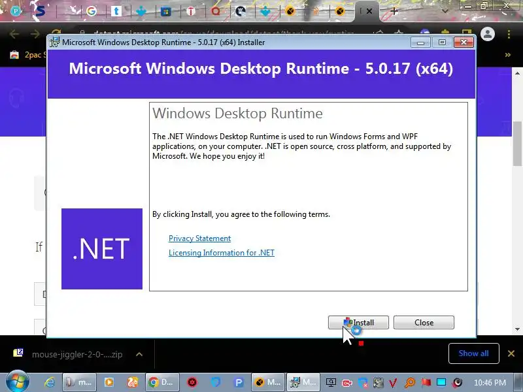Dismiss the Chrome downloads bar with X
Image resolution: width=523 pixels, height=392 pixels.
click(511, 353)
